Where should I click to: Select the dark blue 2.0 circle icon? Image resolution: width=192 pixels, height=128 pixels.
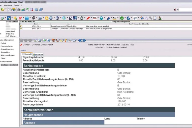57,18
